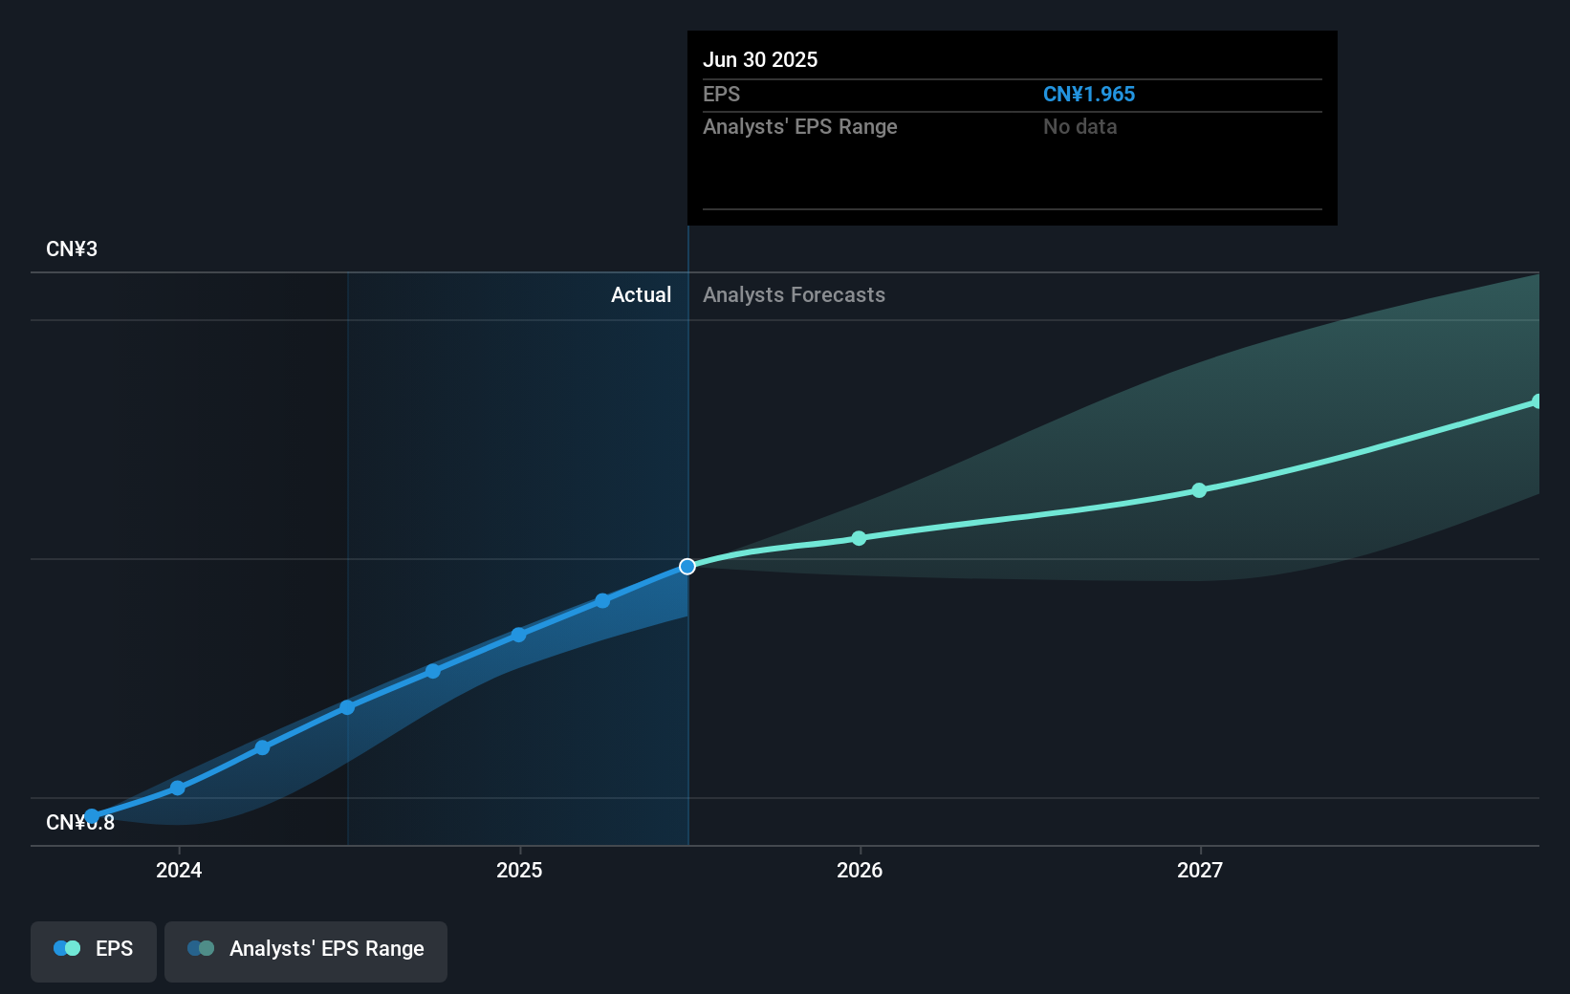Click the Analysts' EPS Range legend dot
Viewport: 1570px width, 994px height.
pos(202,948)
